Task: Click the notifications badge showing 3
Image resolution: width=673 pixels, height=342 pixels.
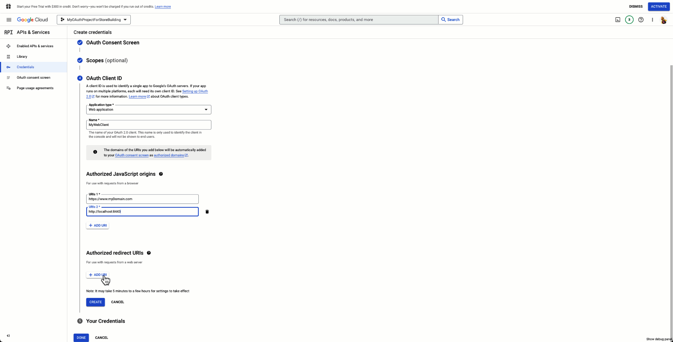Action: pyautogui.click(x=629, y=20)
